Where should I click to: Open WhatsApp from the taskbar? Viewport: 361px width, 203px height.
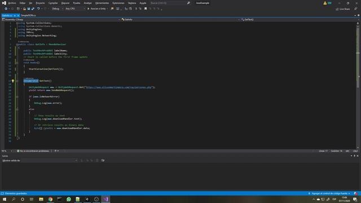(x=69, y=199)
